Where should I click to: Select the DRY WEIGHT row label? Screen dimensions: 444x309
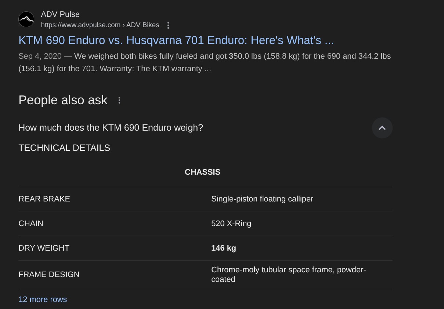click(44, 248)
